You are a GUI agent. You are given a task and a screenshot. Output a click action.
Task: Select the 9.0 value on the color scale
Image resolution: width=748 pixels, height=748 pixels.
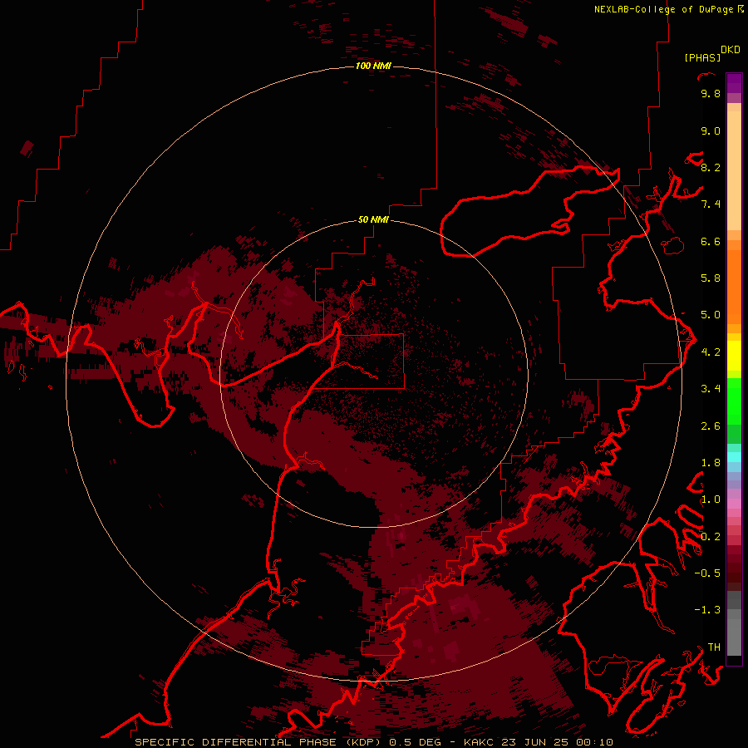[x=711, y=130]
